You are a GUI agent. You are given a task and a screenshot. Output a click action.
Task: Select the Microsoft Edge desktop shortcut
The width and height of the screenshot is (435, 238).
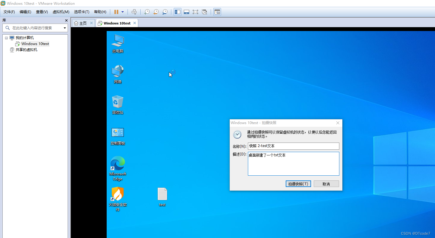[x=118, y=169]
